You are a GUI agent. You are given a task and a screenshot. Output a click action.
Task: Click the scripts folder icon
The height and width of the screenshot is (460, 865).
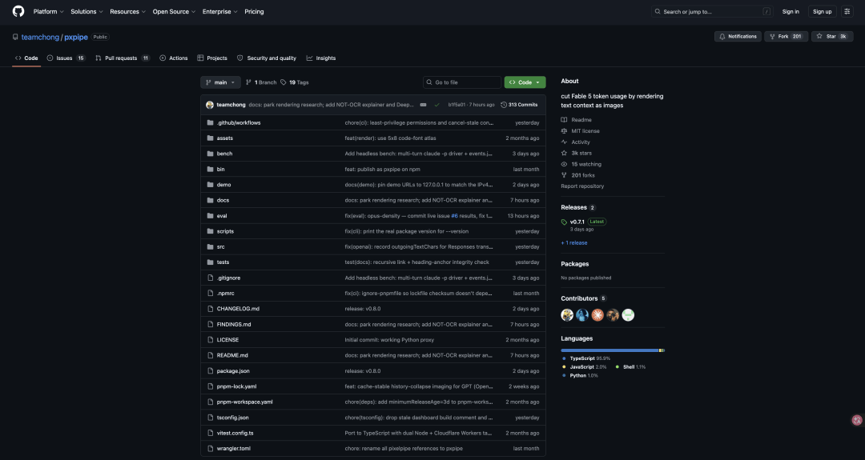tap(210, 231)
